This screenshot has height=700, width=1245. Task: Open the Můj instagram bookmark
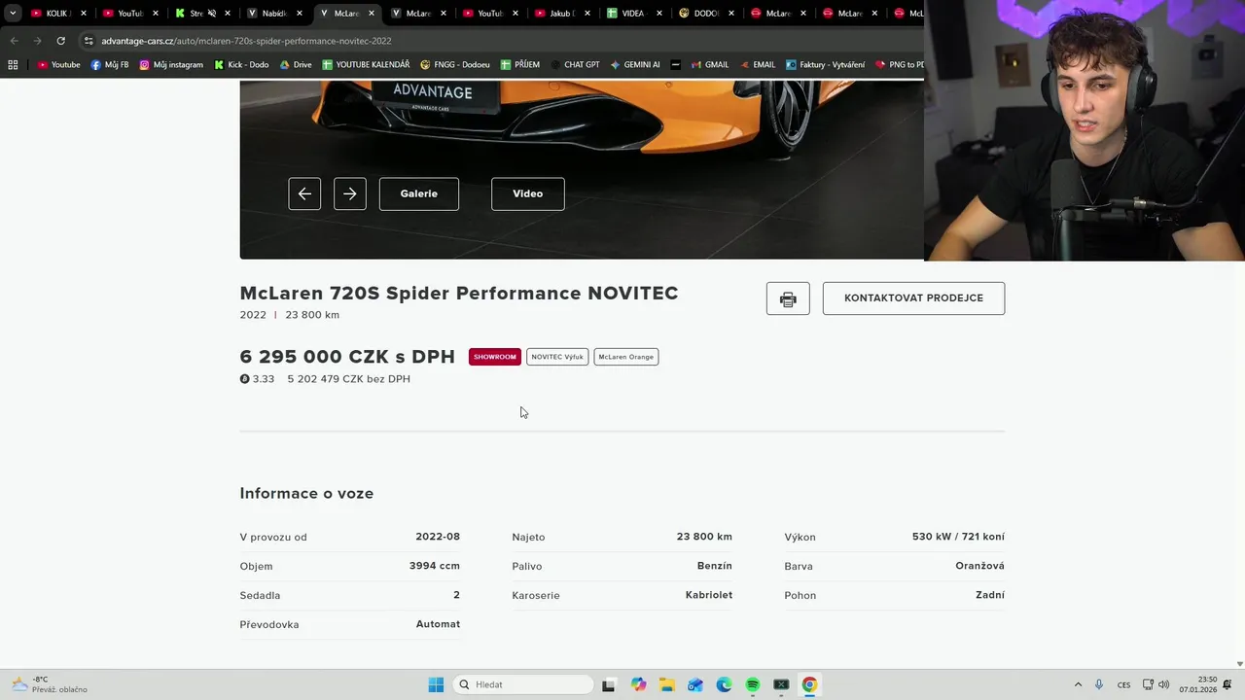click(x=171, y=65)
